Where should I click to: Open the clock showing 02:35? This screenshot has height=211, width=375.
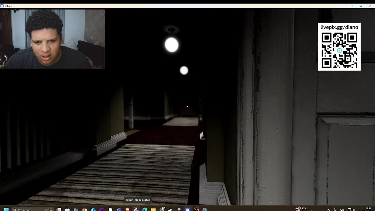[368, 209]
